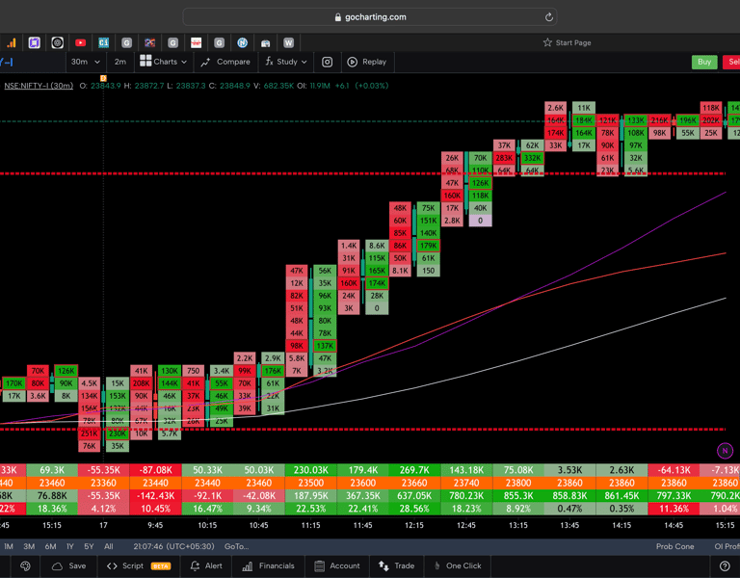Click the green Buy button
Screen dimensions: 740x578
click(704, 62)
